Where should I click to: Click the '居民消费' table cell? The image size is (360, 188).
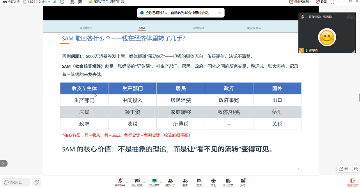[x=181, y=100]
